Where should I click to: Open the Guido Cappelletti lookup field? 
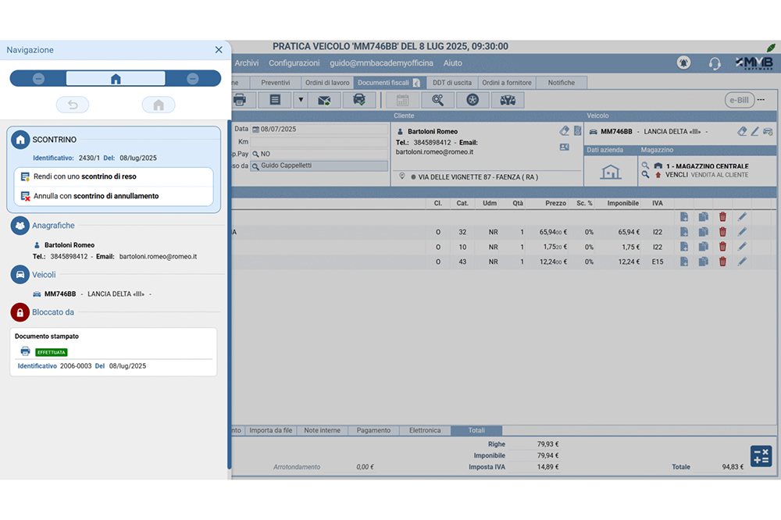point(319,166)
